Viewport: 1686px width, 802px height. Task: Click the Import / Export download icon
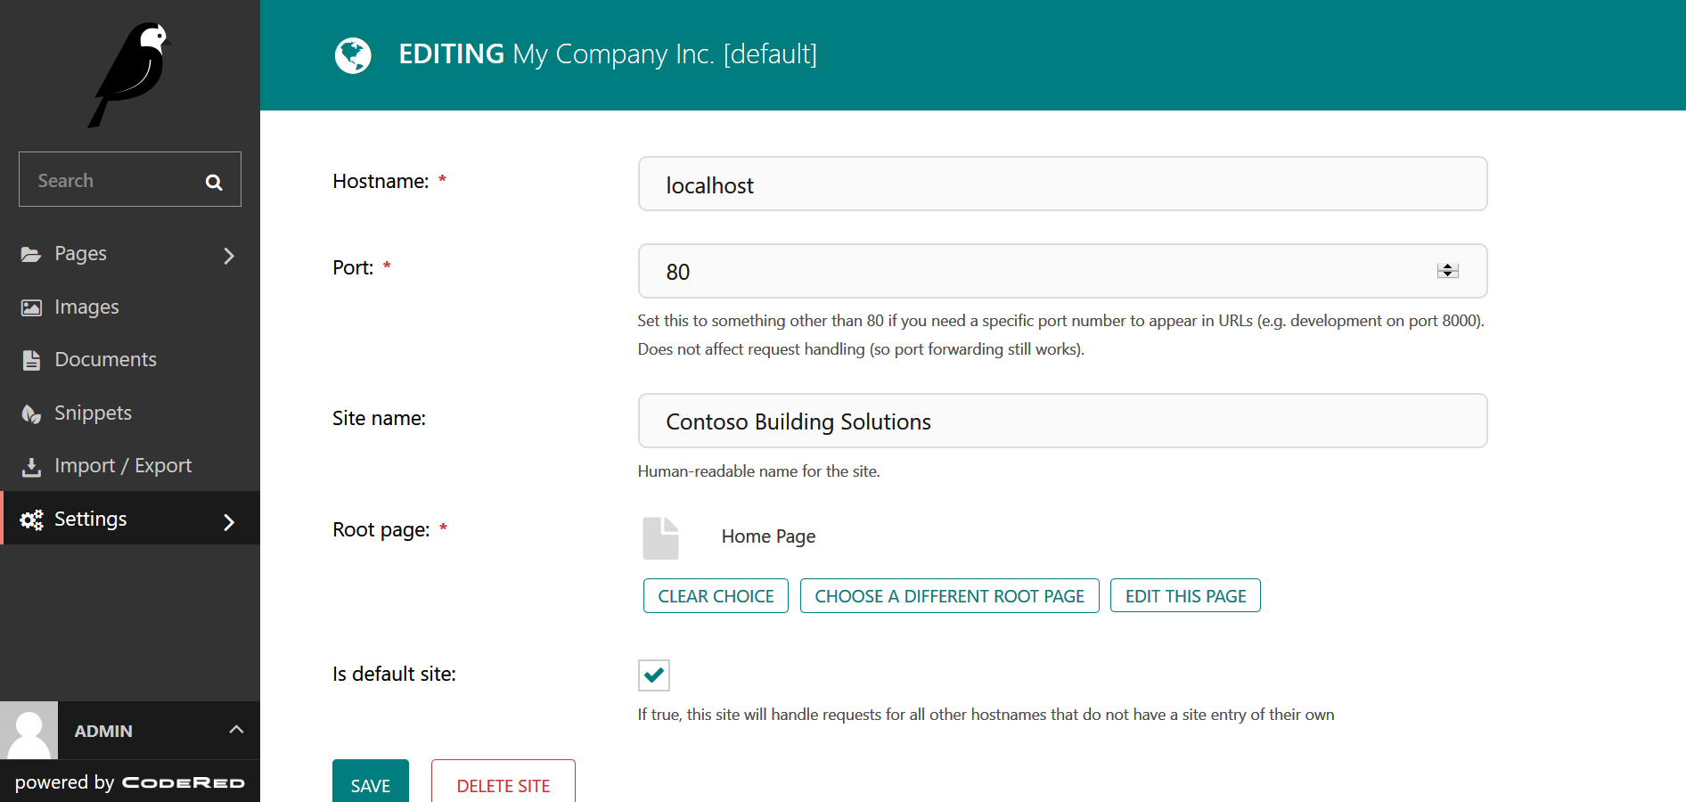pyautogui.click(x=31, y=466)
